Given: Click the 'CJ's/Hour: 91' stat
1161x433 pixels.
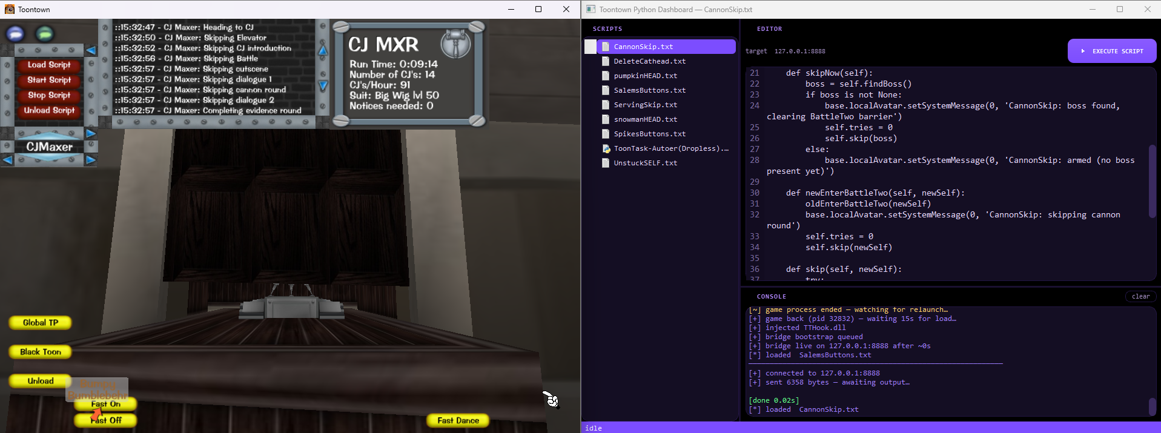Looking at the screenshot, I should (380, 85).
